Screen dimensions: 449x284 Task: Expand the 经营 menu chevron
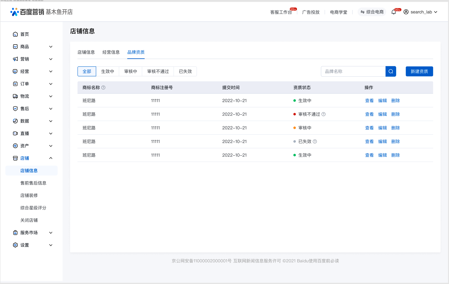tap(51, 71)
